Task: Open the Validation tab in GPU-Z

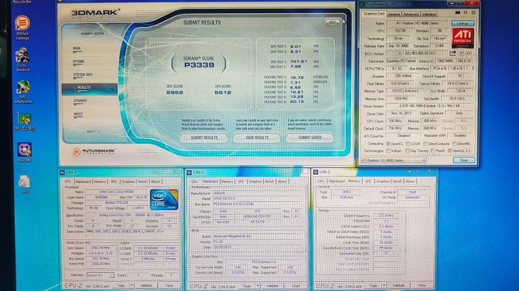Action: tap(429, 14)
